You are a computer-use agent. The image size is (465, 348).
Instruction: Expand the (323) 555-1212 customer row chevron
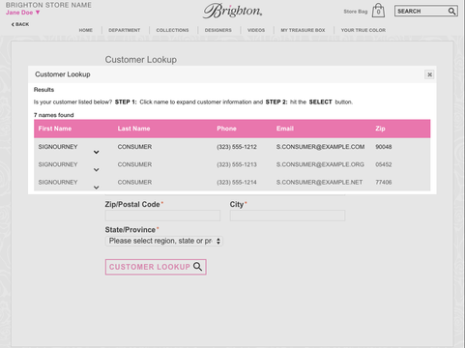(x=96, y=152)
